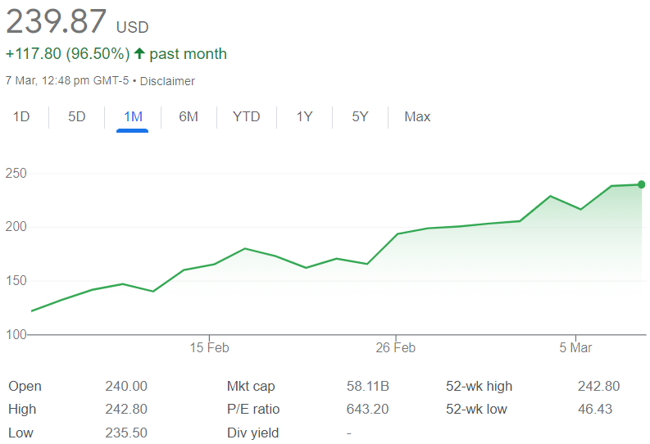
Task: Click the Mkt cap label
Action: click(x=251, y=387)
